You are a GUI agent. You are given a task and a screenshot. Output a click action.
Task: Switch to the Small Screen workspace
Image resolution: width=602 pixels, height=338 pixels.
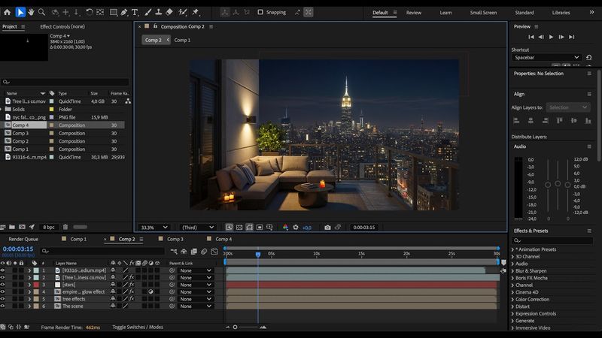coord(483,13)
